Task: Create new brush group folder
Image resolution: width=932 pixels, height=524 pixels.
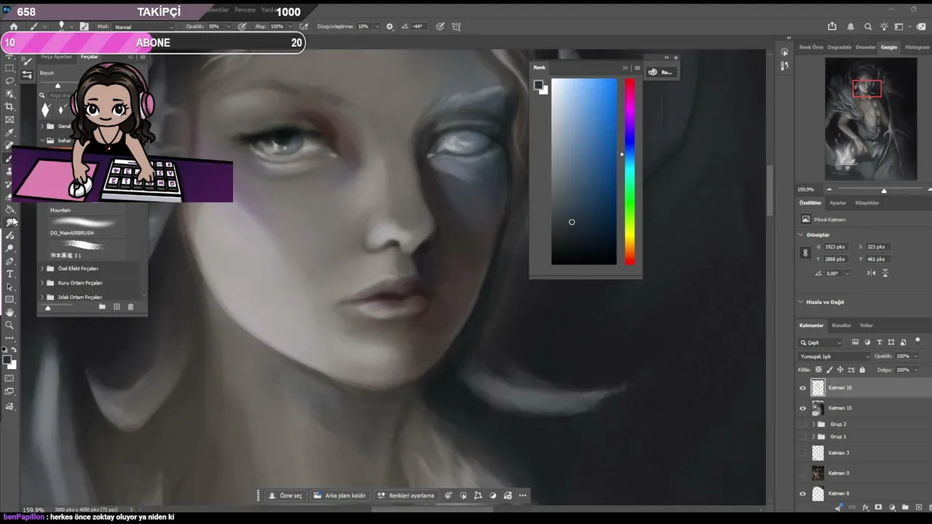Action: (103, 307)
